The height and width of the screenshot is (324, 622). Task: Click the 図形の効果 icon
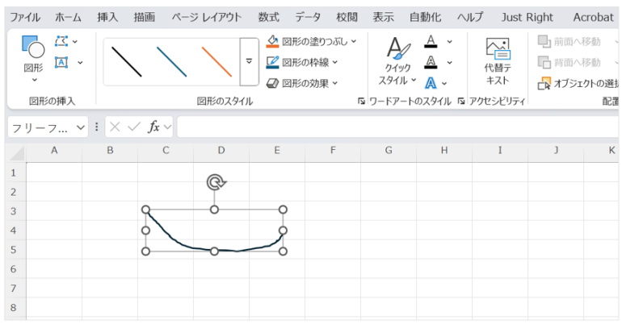coord(272,83)
